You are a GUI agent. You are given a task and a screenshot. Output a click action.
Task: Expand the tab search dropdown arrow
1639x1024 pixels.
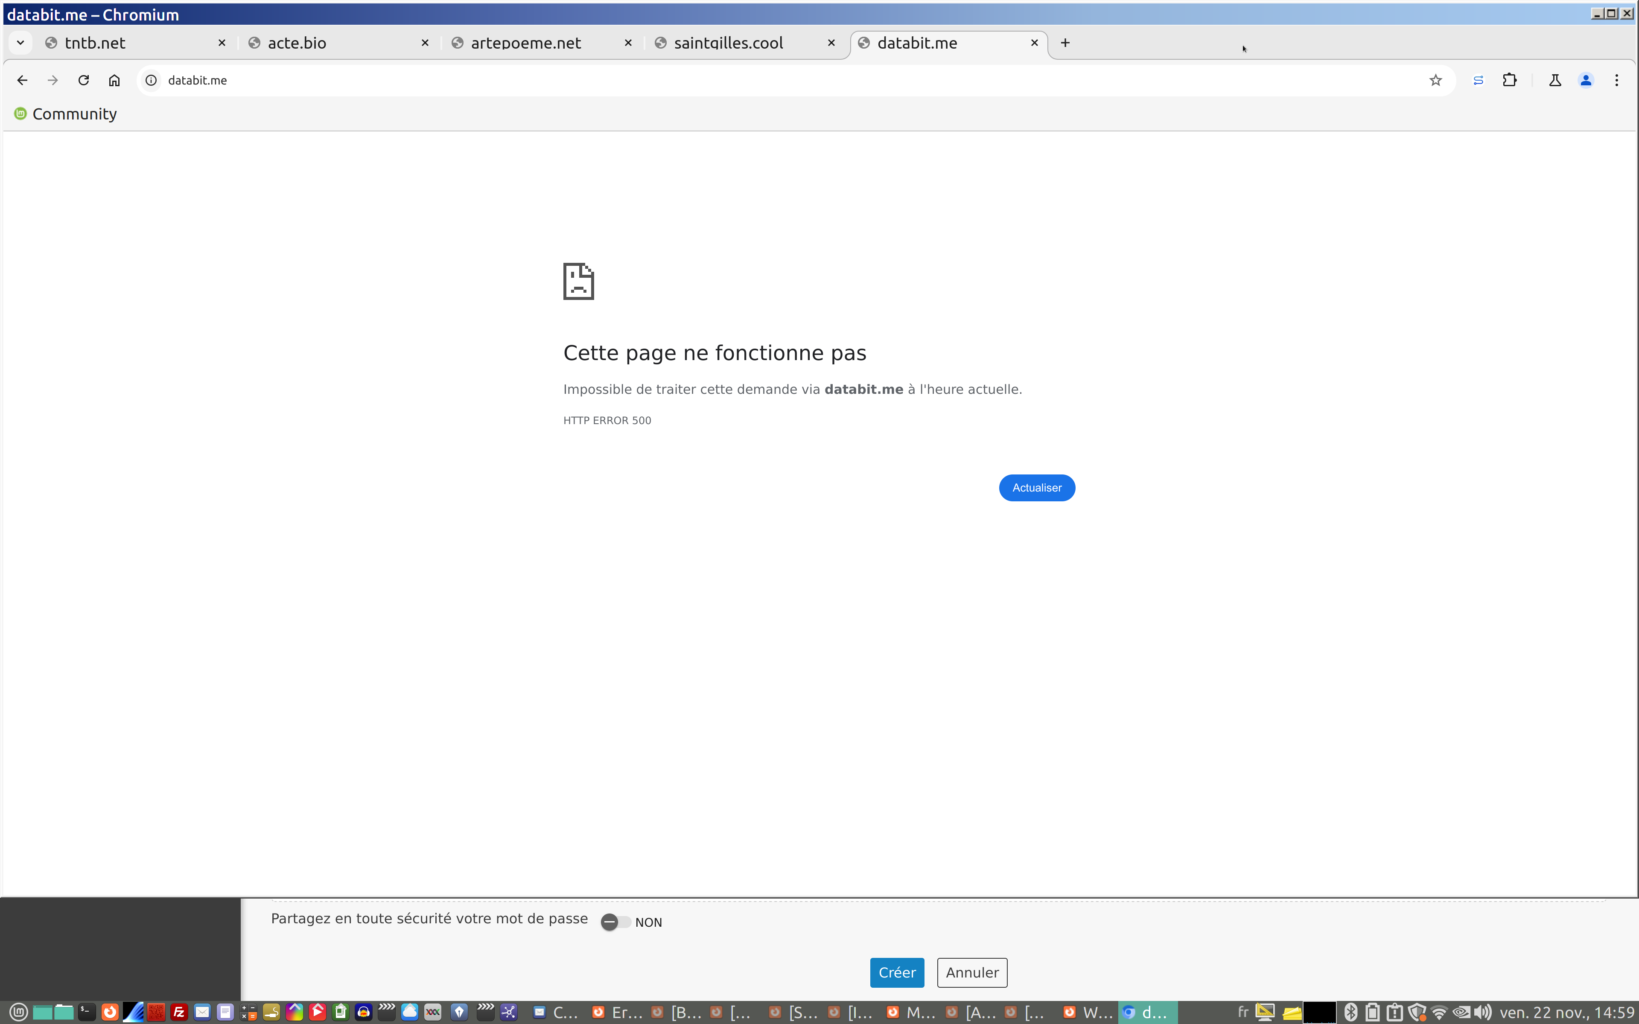click(20, 43)
